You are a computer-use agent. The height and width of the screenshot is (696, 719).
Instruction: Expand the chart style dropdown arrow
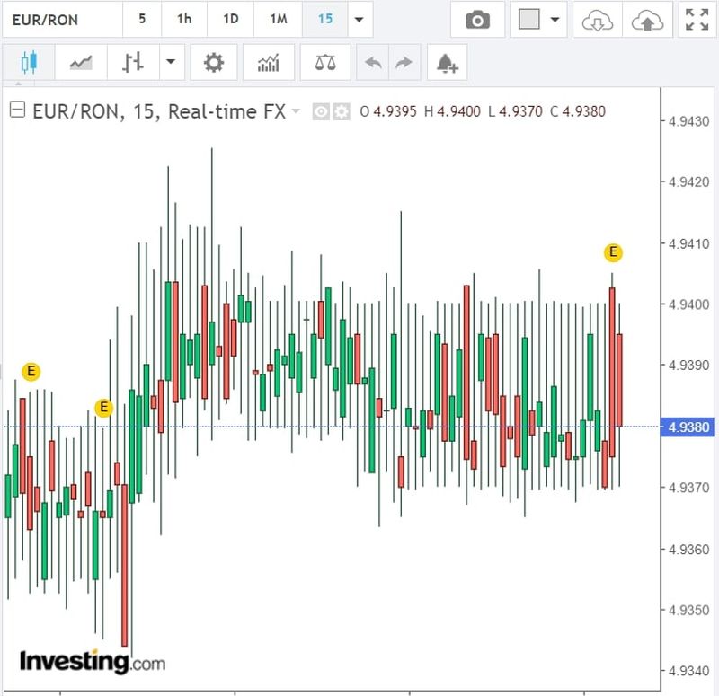(x=170, y=63)
